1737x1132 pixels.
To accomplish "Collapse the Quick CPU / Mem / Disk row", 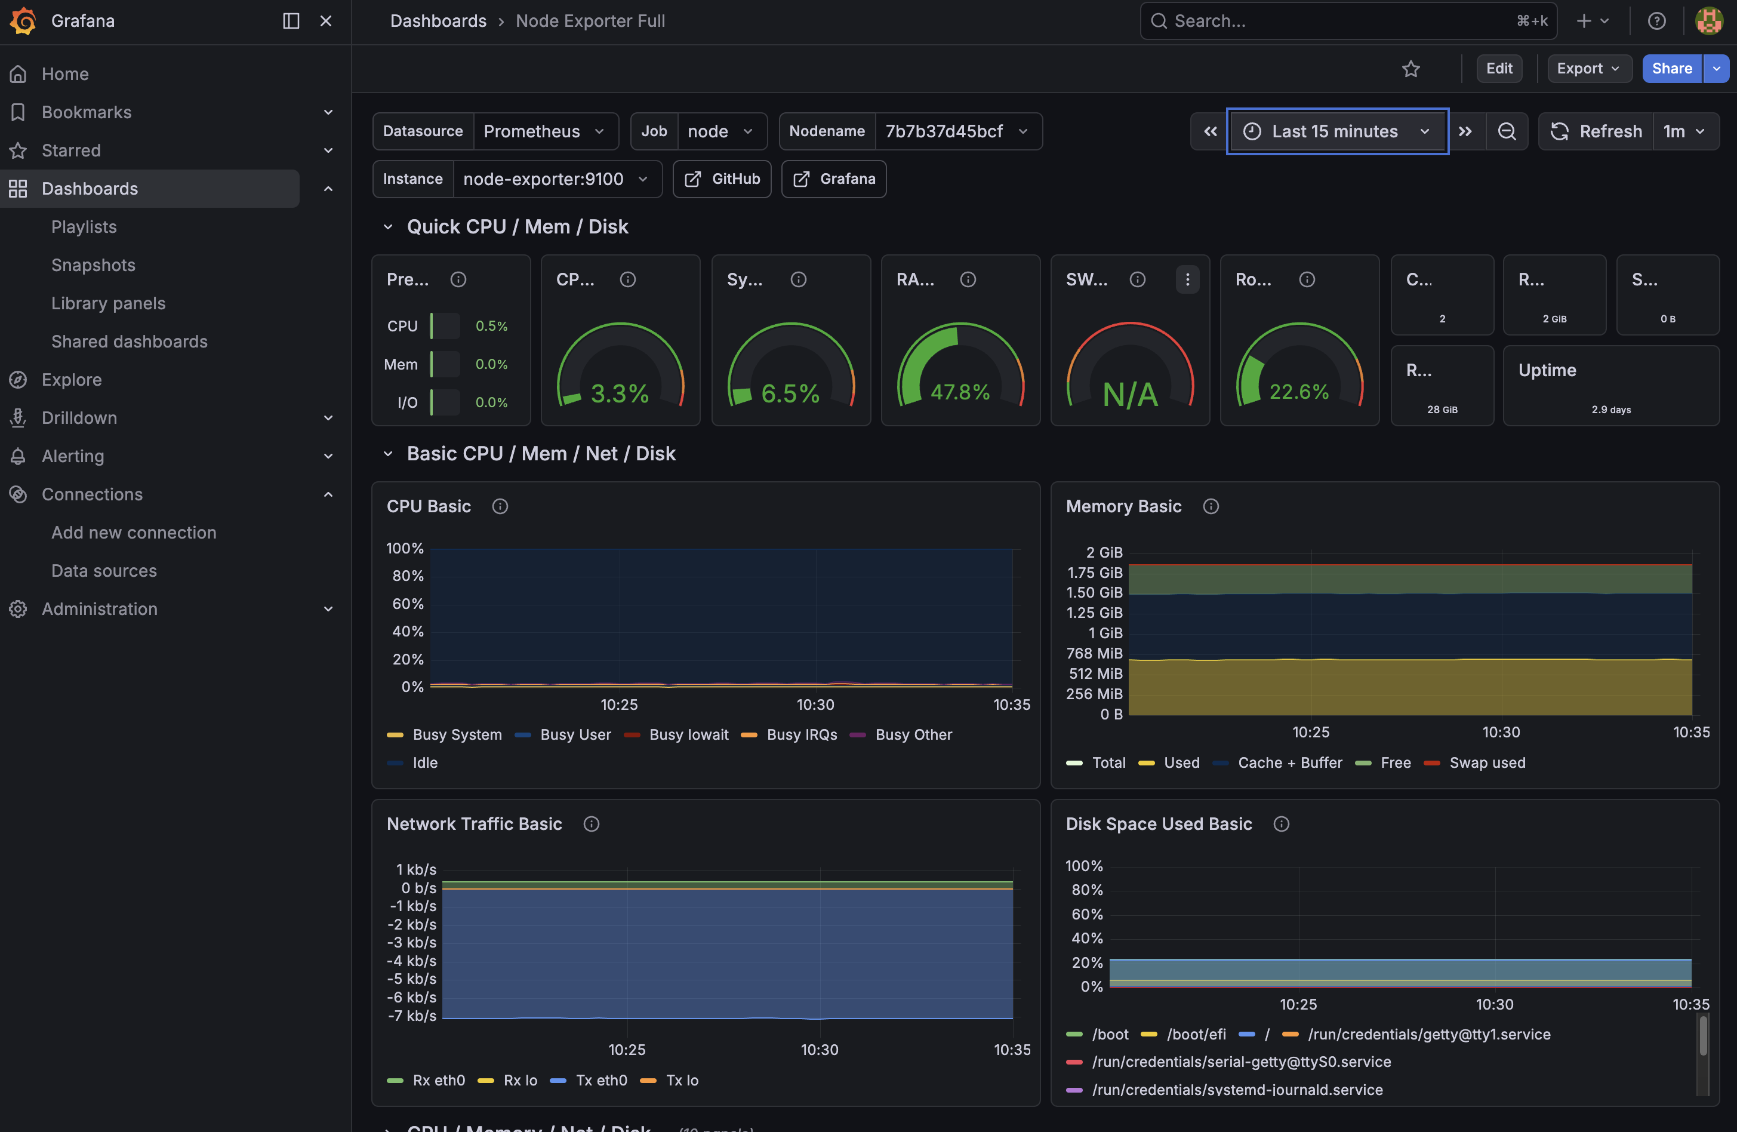I will click(x=388, y=227).
